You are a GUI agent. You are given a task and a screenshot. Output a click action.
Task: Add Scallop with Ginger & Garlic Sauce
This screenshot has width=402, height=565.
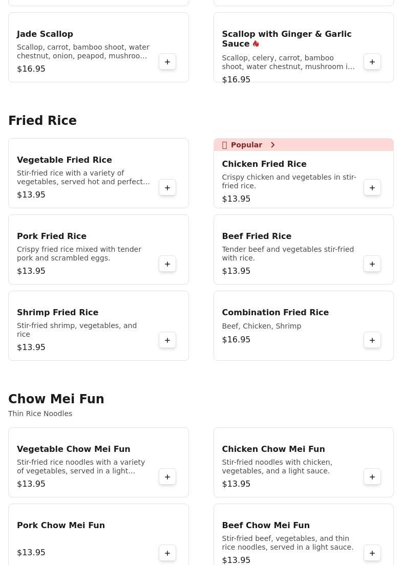coord(372,62)
